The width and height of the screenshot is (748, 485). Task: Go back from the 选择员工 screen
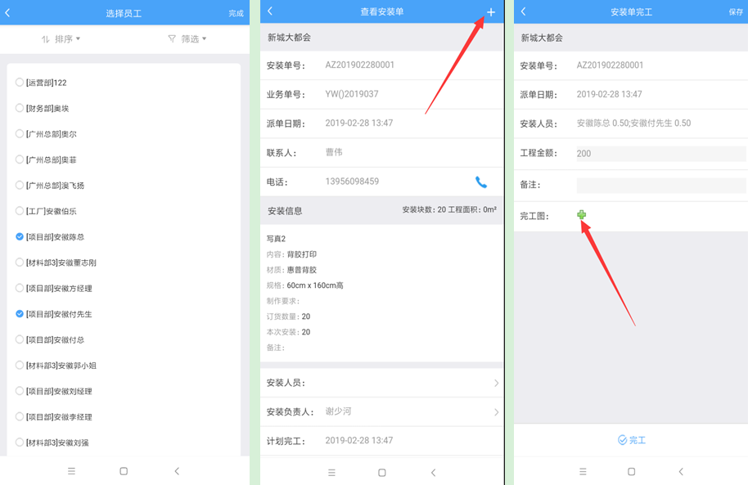[8, 12]
